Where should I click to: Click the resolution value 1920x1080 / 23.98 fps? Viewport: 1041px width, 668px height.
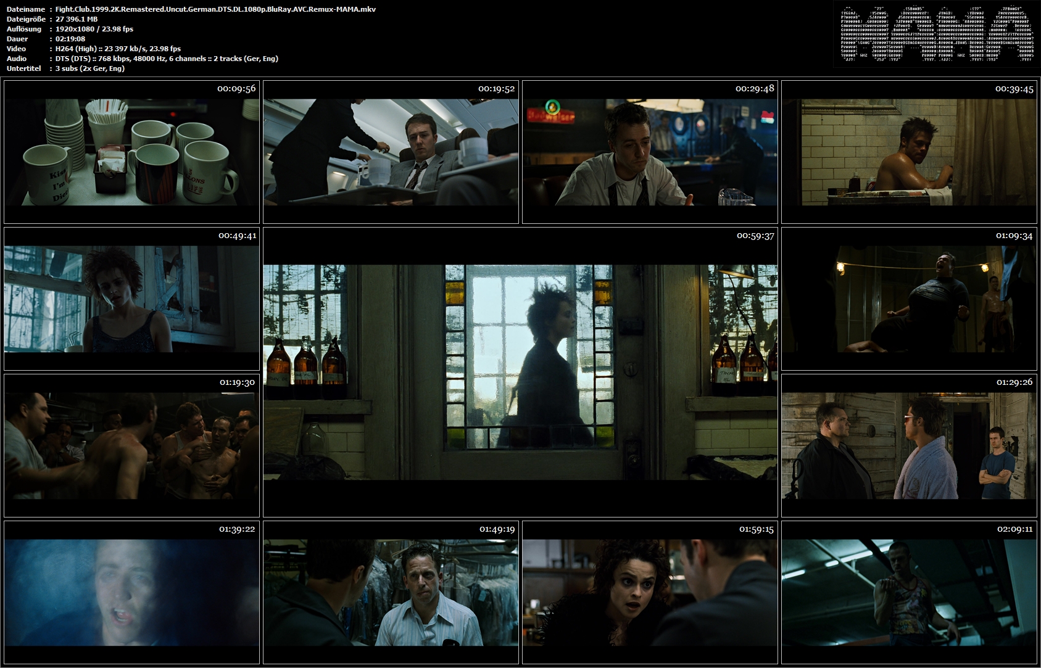pos(94,29)
